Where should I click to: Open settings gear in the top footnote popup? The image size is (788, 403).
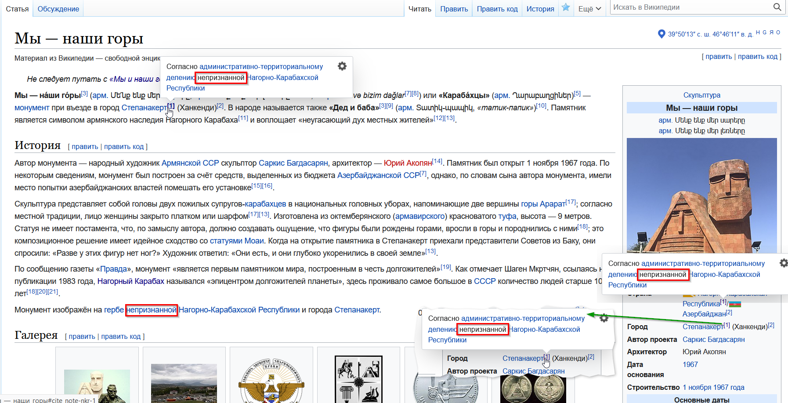[342, 66]
